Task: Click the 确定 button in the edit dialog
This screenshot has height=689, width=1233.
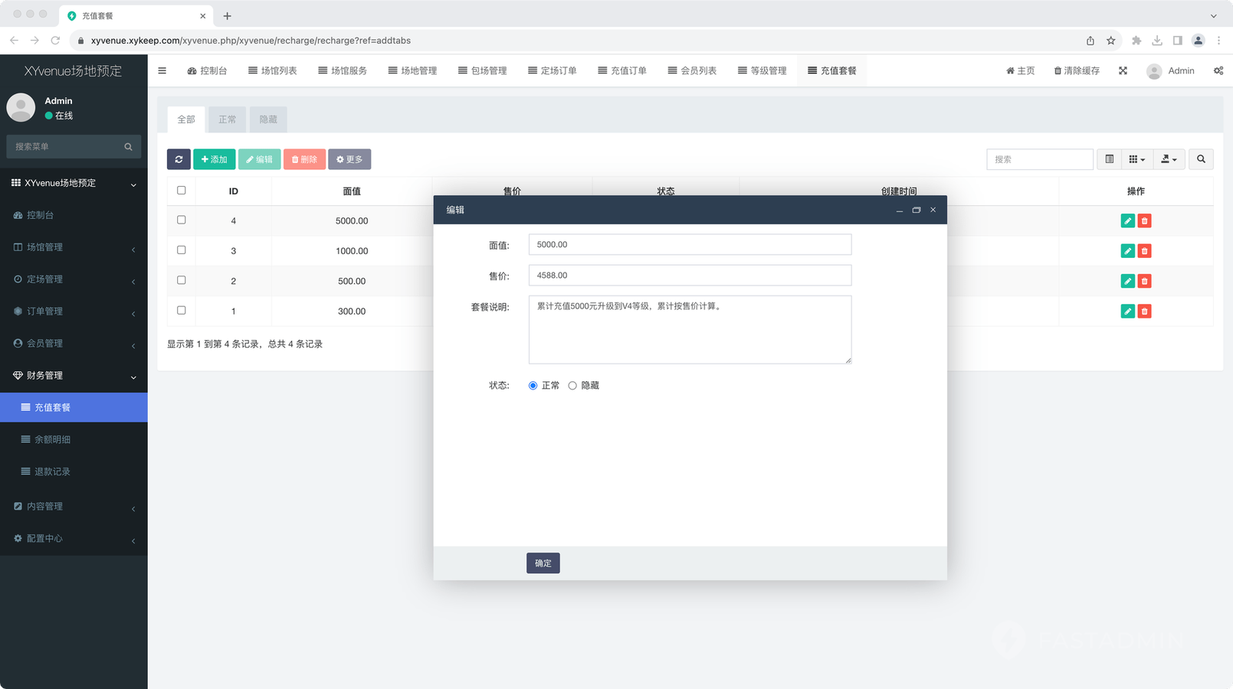Action: [x=543, y=563]
